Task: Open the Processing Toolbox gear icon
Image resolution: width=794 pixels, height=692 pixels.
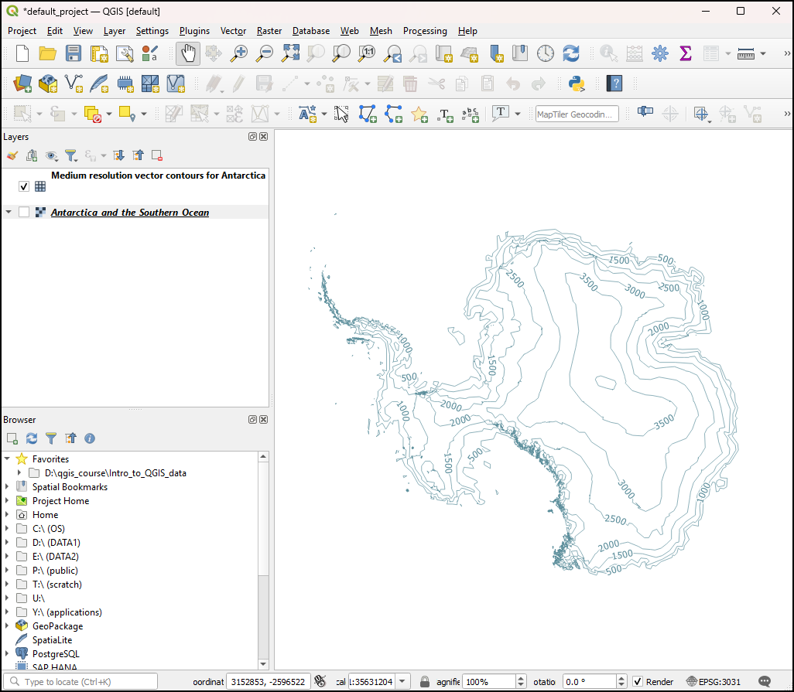Action: [659, 53]
